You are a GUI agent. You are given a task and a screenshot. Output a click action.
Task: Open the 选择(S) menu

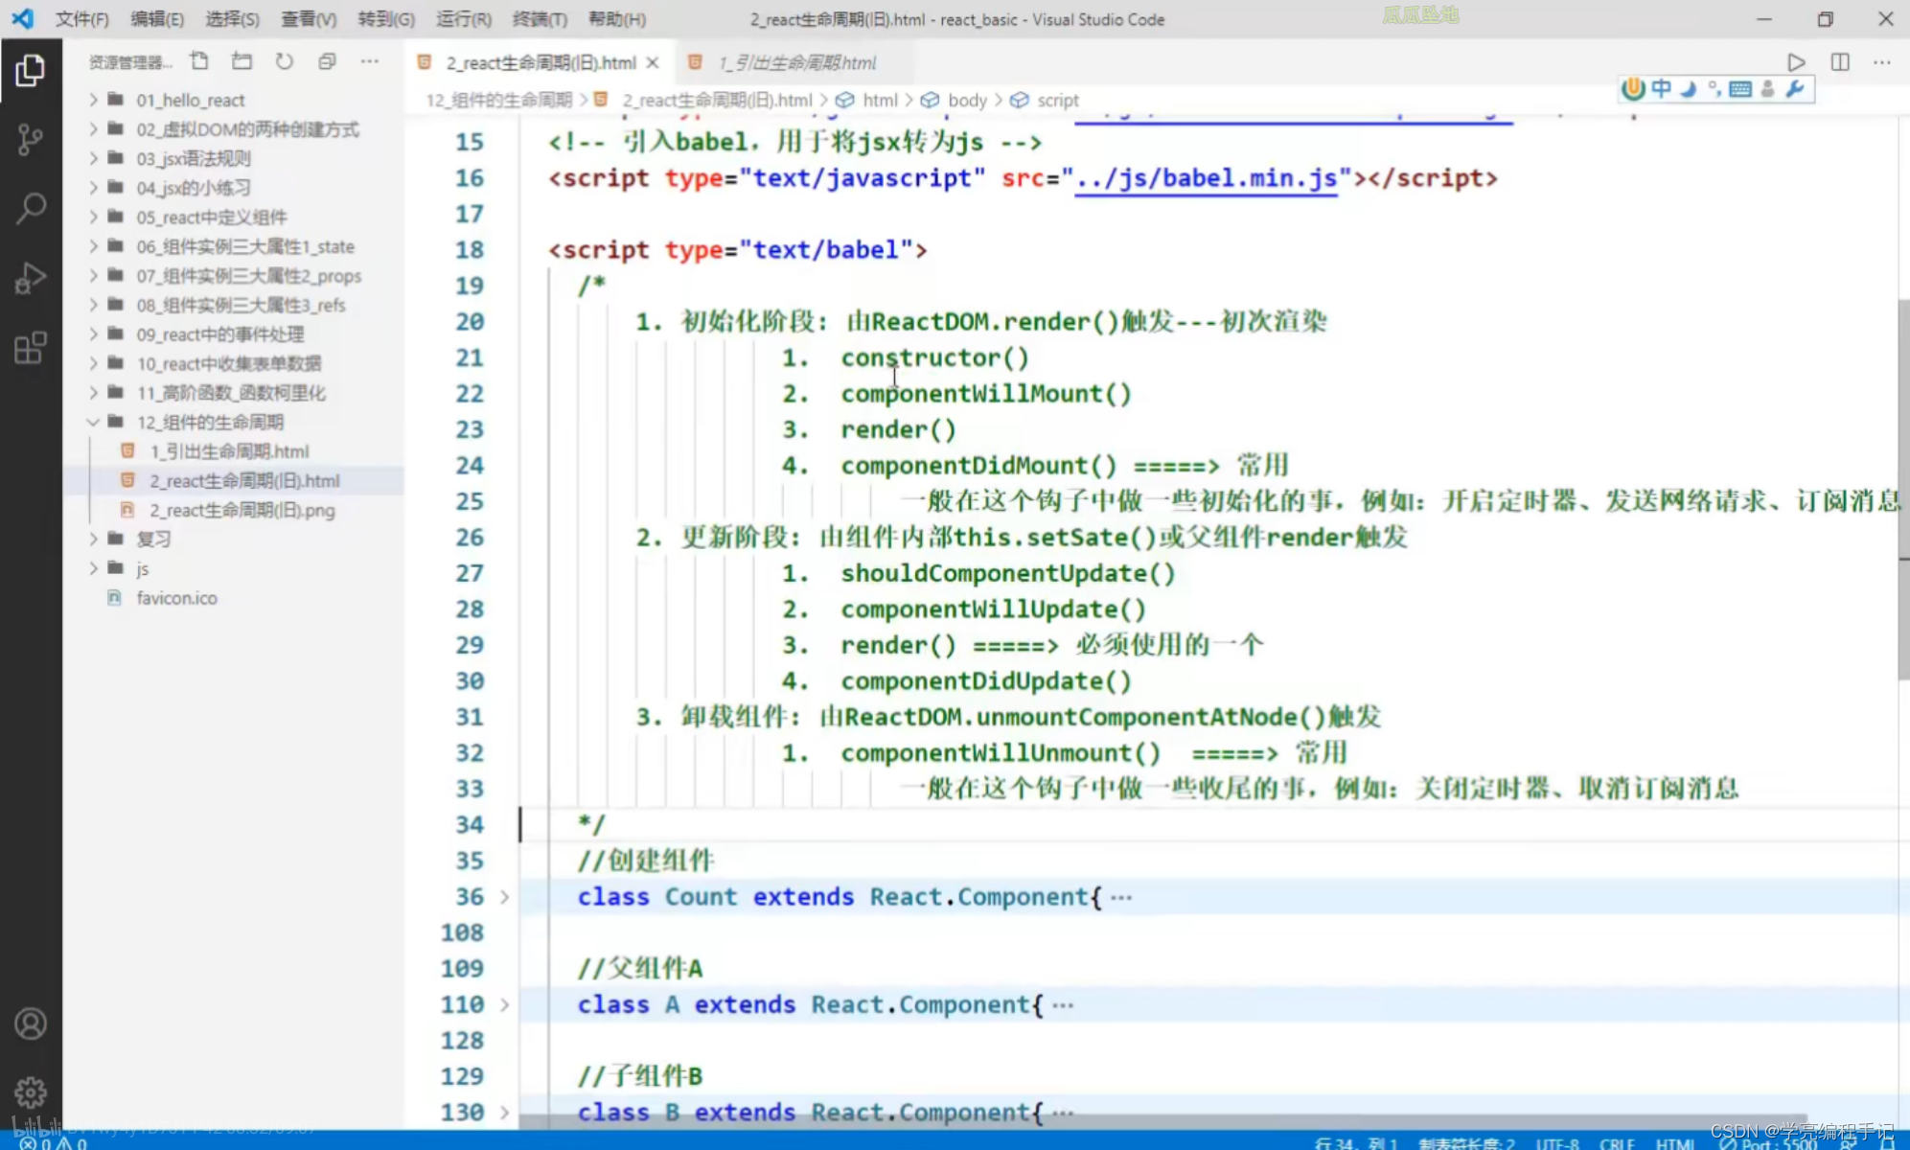[x=232, y=19]
